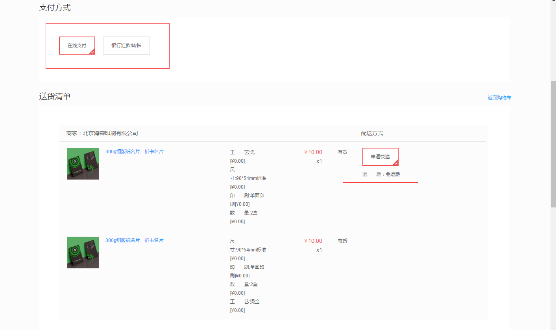556x330 pixels.
Task: Click the 工艺:烫金 specification text
Action: [x=245, y=302]
